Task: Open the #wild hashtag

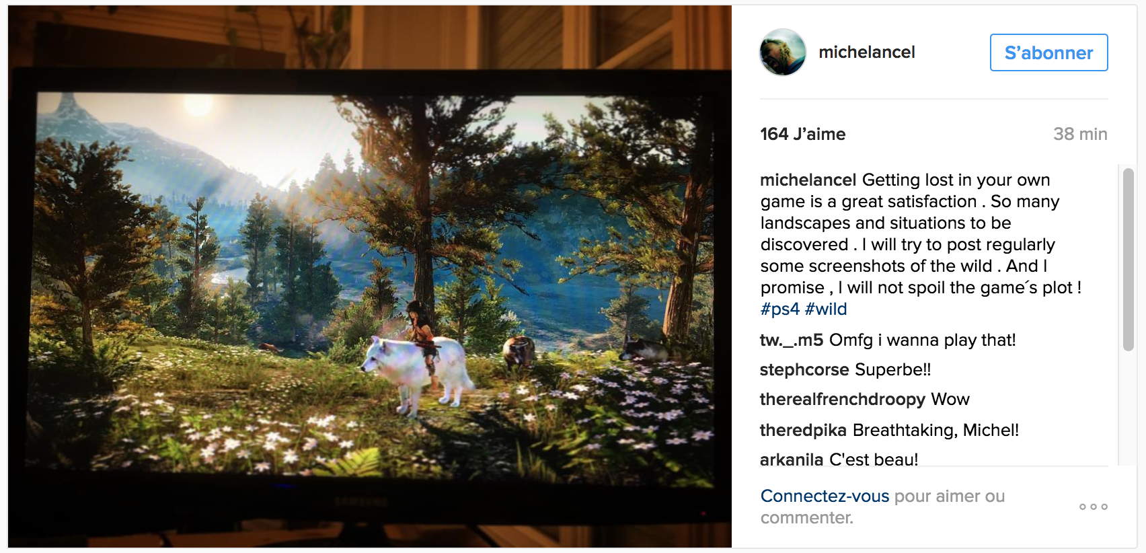Action: [826, 309]
